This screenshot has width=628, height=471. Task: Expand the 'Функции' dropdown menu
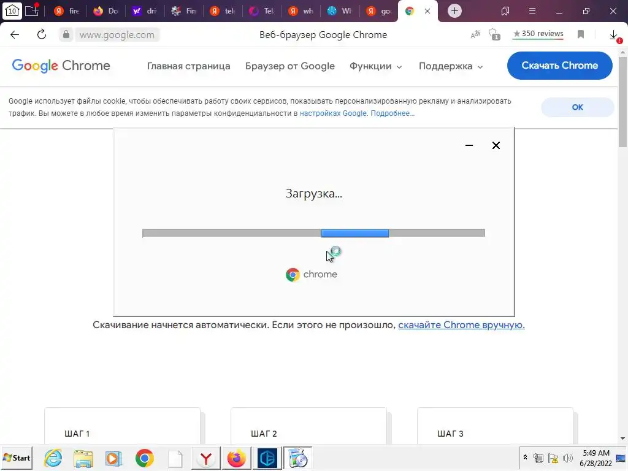pos(376,66)
